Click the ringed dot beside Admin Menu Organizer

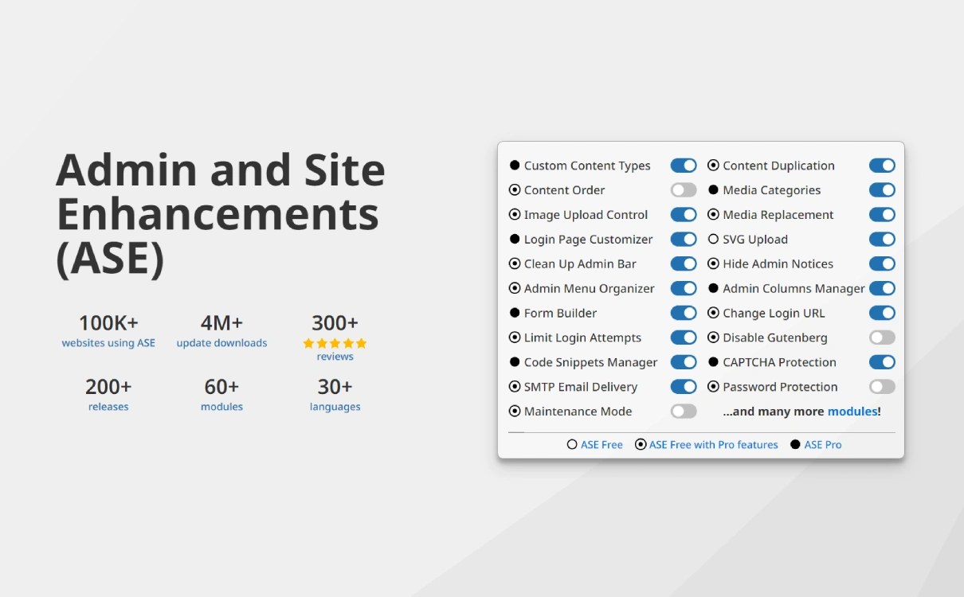[515, 288]
